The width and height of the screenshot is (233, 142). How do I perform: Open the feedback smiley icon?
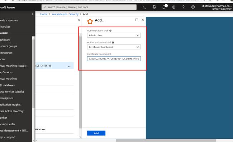[193, 7]
